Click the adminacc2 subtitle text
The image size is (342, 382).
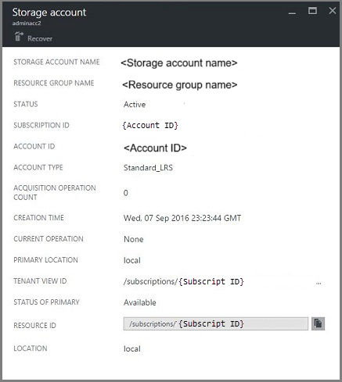pos(27,23)
